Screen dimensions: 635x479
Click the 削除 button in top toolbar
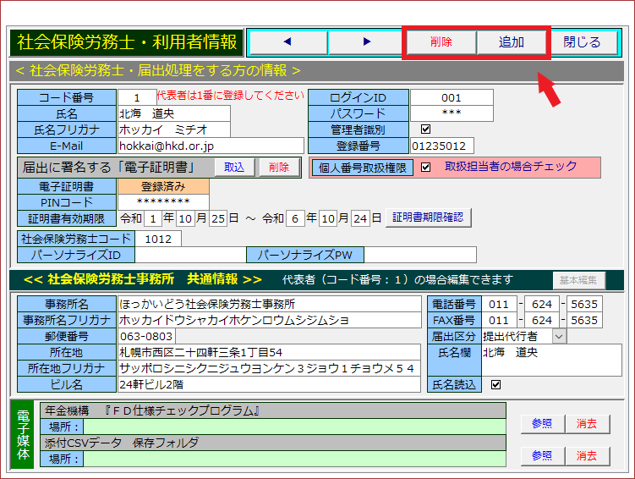click(x=441, y=41)
